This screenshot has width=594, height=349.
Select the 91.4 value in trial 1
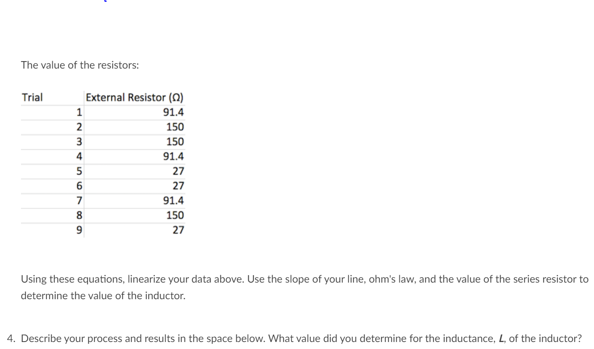[x=174, y=112]
